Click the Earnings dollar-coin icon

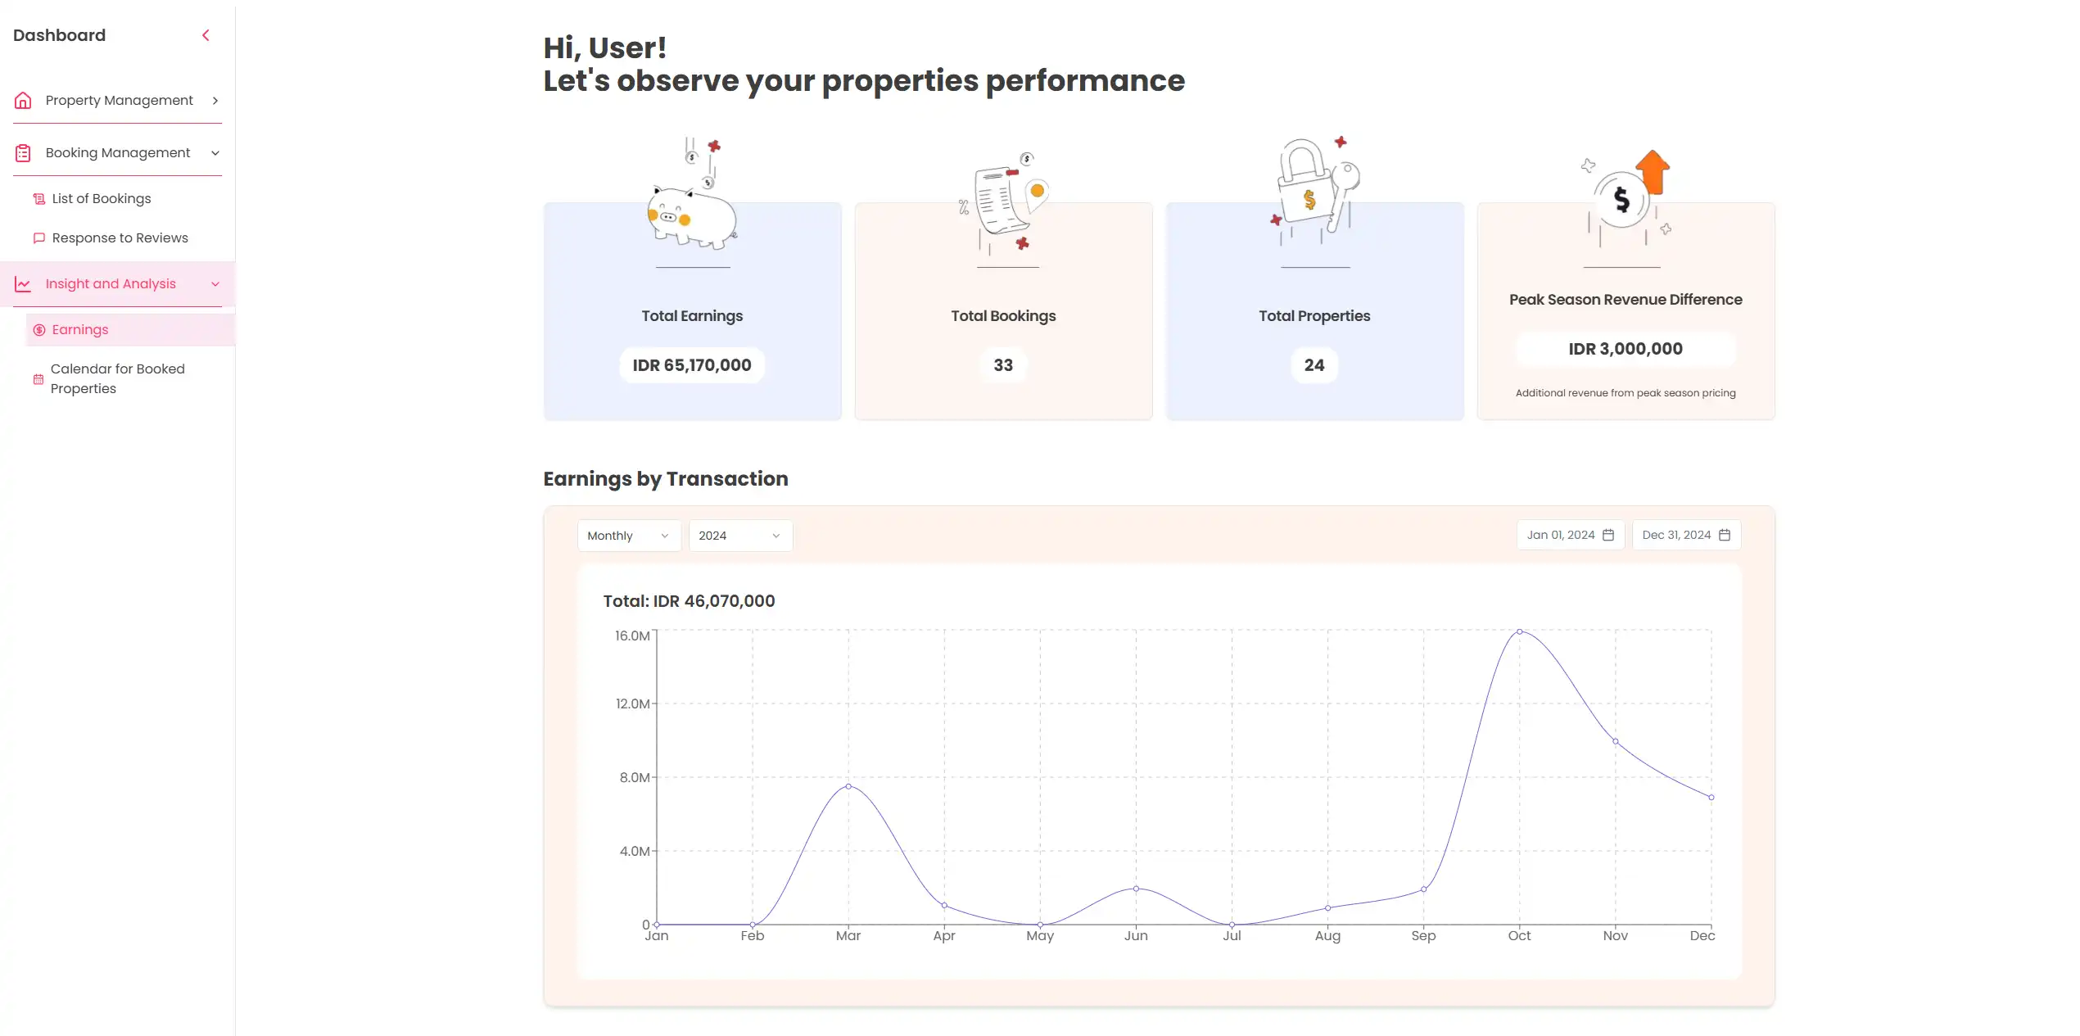pyautogui.click(x=39, y=330)
